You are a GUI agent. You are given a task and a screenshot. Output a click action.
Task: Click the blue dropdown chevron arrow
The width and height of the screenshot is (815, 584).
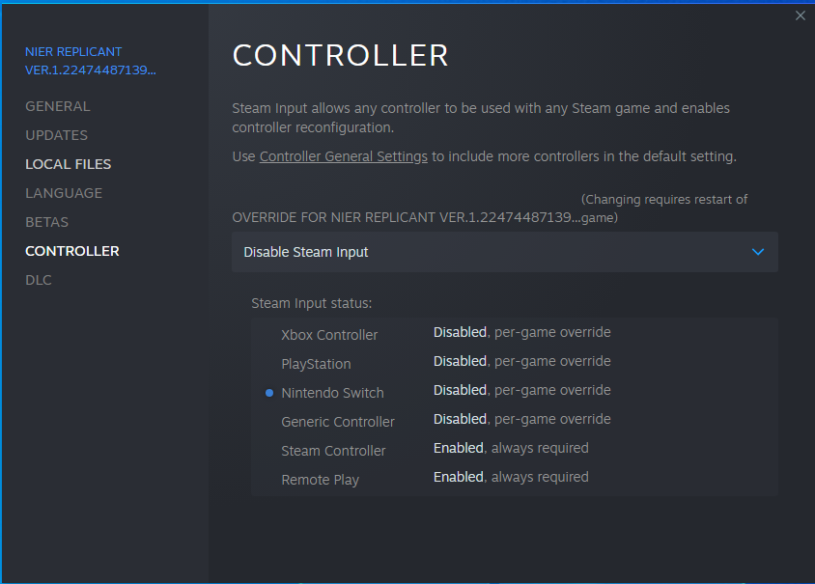click(758, 252)
